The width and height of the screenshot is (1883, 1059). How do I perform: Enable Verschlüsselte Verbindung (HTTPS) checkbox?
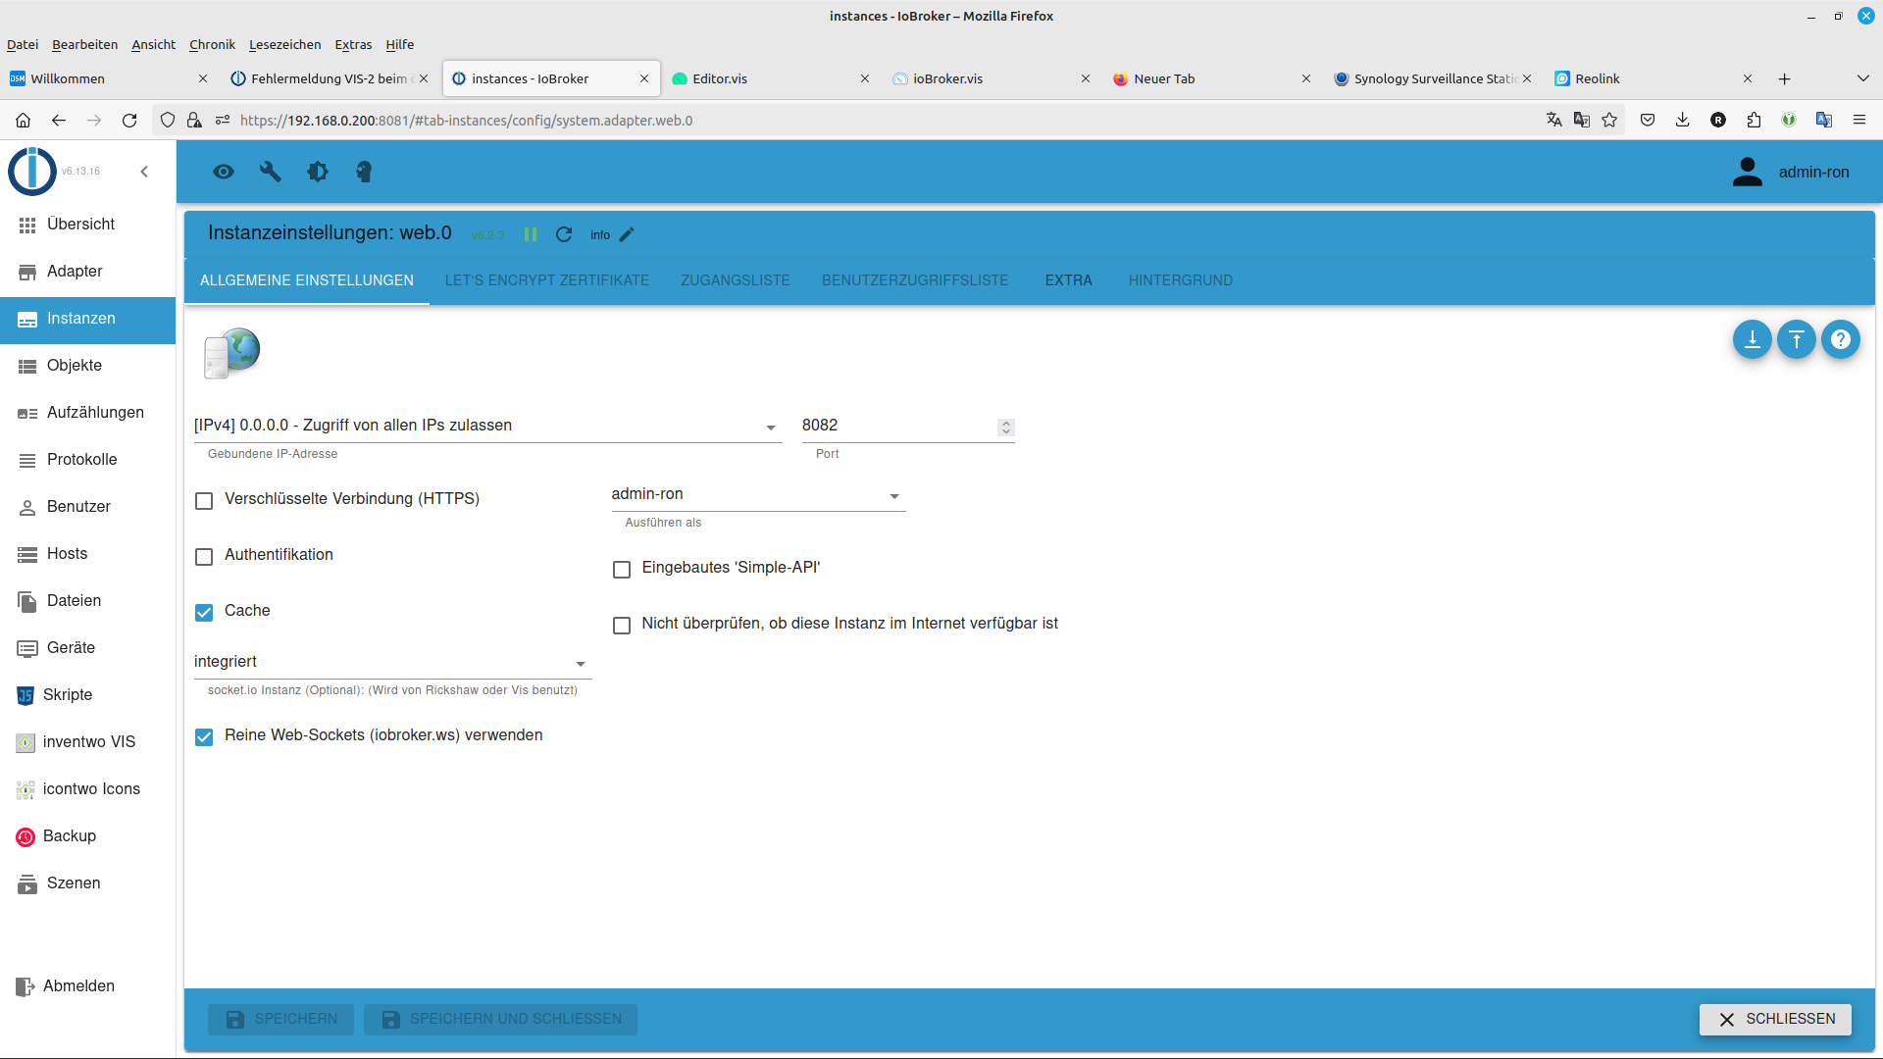[204, 501]
